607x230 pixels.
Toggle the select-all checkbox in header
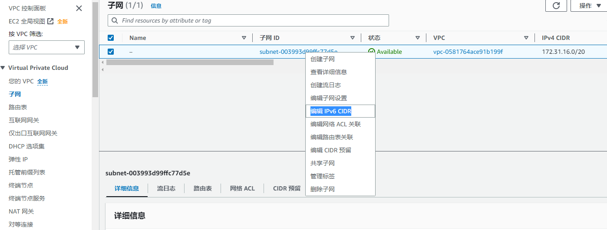(x=111, y=38)
